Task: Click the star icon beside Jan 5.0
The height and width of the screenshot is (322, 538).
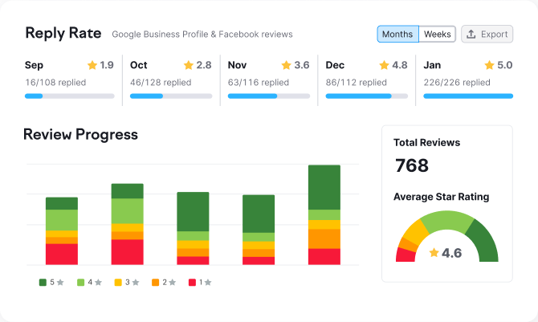Action: click(x=489, y=65)
